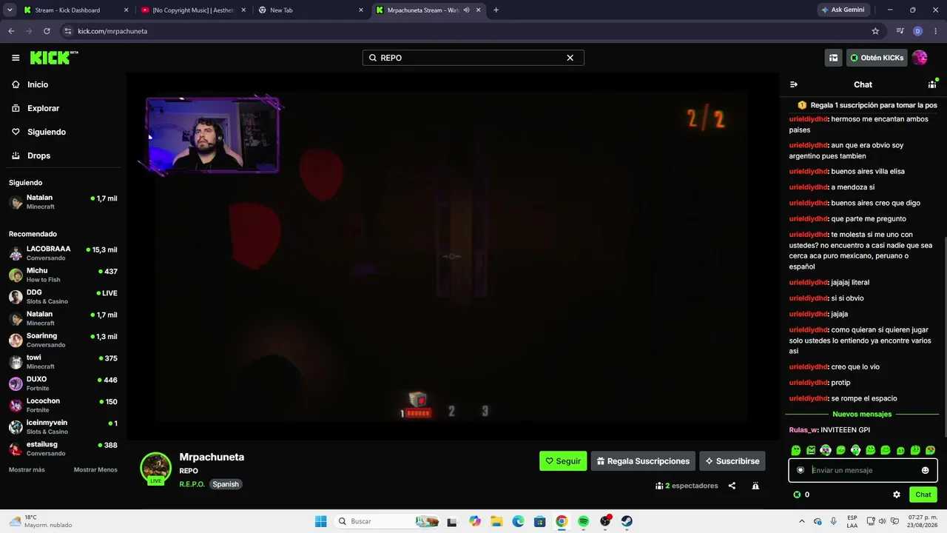Reload the page
947x533 pixels.
click(x=47, y=31)
